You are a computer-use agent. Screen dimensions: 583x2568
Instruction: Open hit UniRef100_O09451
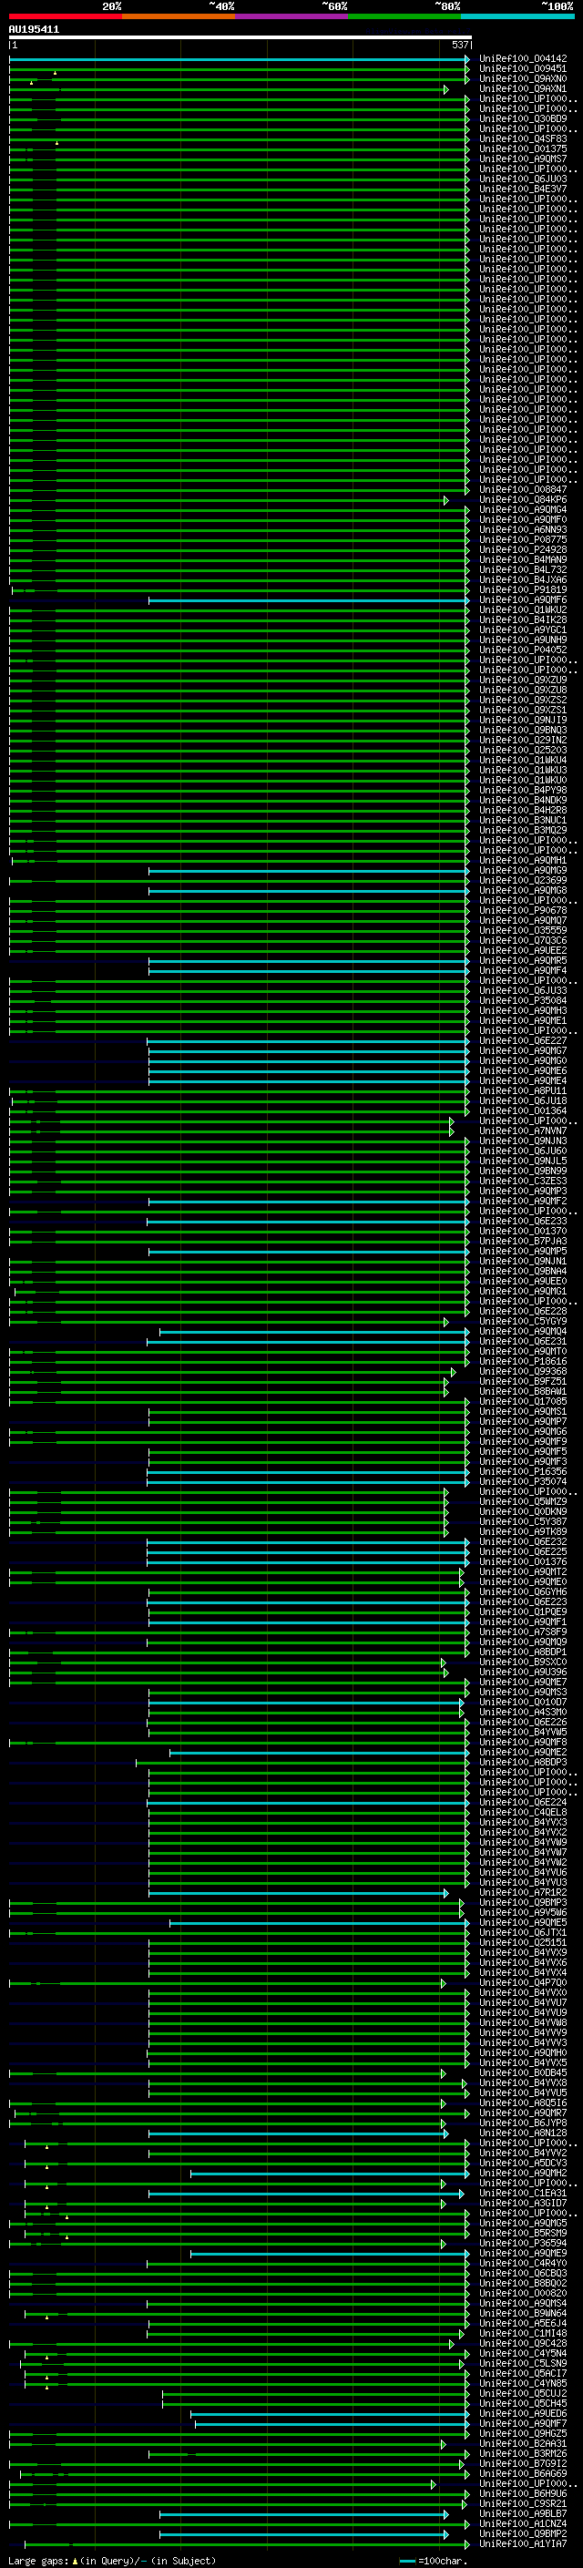coord(523,69)
